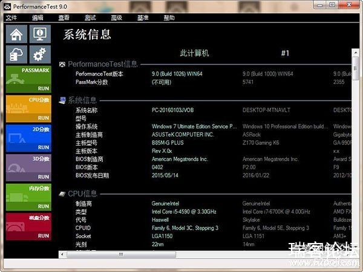
Task: Click motherboard model B85M-G PLUS
Action: pyautogui.click(x=168, y=143)
